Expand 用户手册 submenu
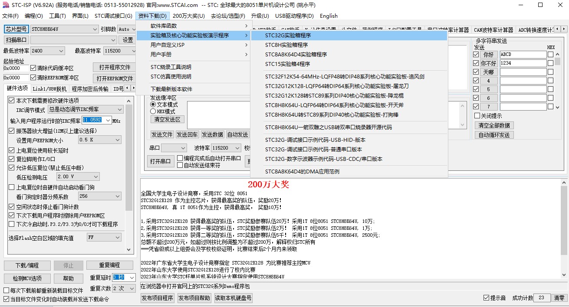Image resolution: width=569 pixels, height=307 pixels. (194, 55)
